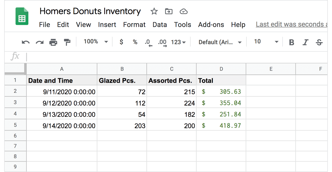Toggle Strikethrough formatting
The image size is (332, 172).
pyautogui.click(x=319, y=42)
